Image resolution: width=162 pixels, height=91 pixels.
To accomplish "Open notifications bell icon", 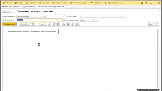I will pos(159,3).
